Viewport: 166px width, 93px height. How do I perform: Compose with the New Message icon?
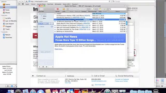(93, 9)
